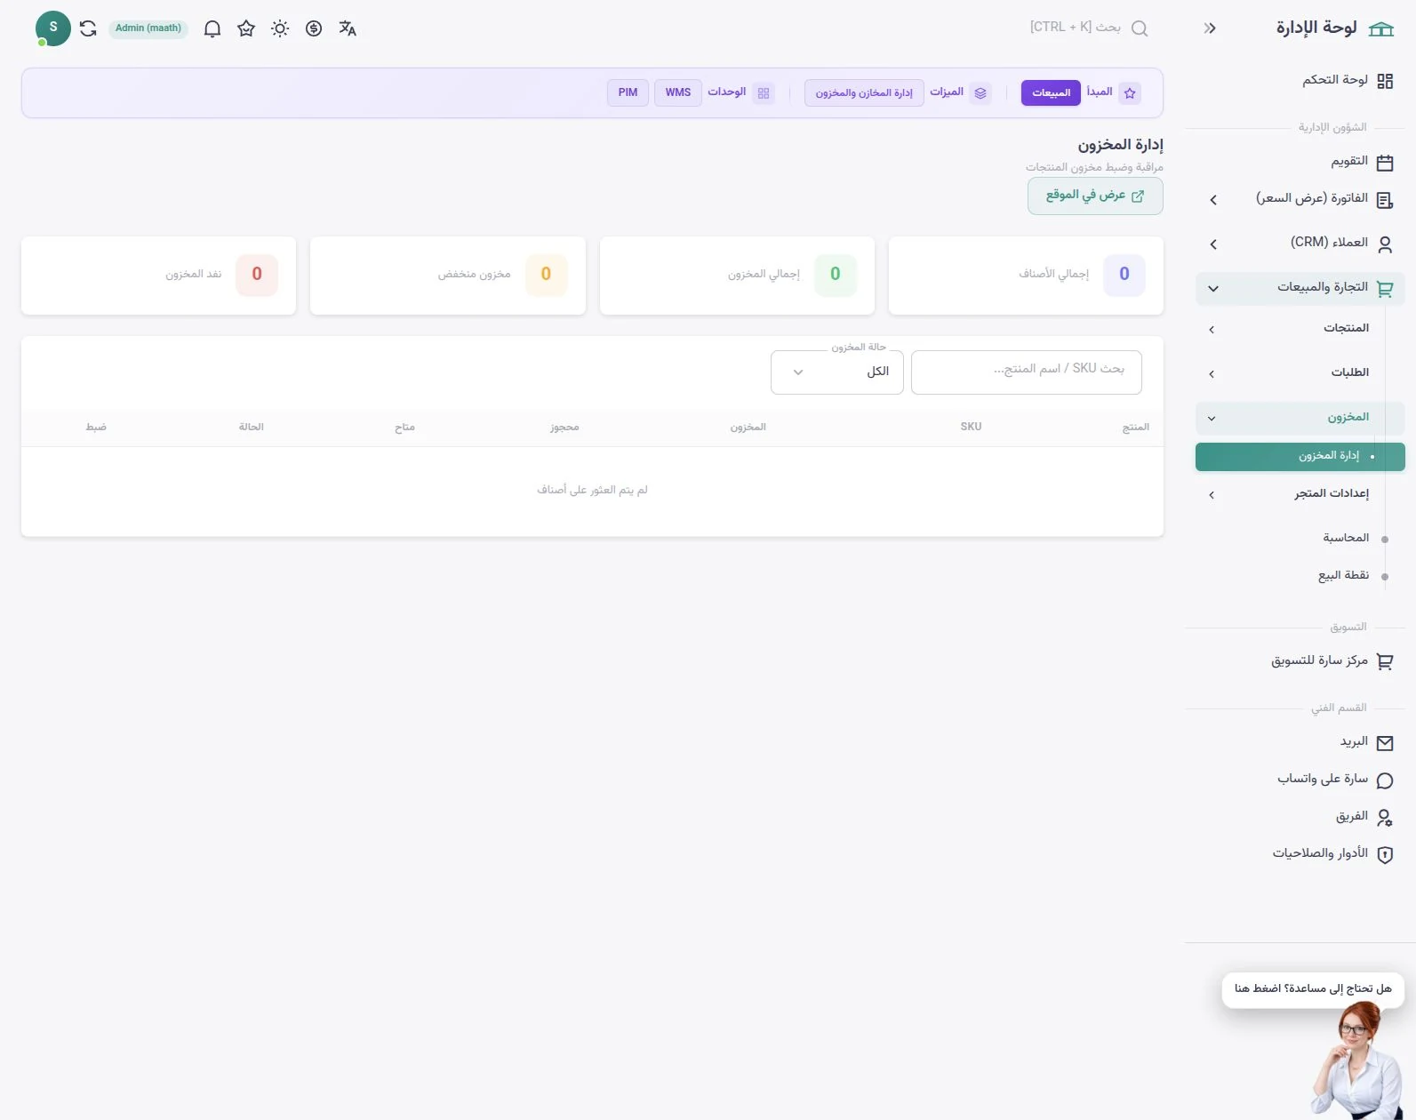Open currency dollar icon in header
Image resolution: width=1416 pixels, height=1120 pixels.
pos(314,28)
